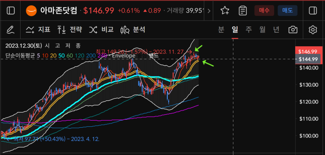Viewport: 325px width, 155px height.
Task: Take chart snapshot with camera icon
Action: point(293,30)
